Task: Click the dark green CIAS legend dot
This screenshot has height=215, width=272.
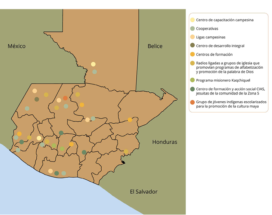Action: [x=193, y=89]
